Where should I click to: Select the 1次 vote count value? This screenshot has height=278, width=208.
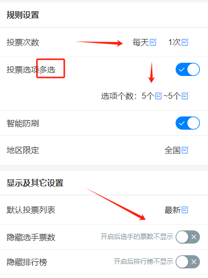point(175,43)
